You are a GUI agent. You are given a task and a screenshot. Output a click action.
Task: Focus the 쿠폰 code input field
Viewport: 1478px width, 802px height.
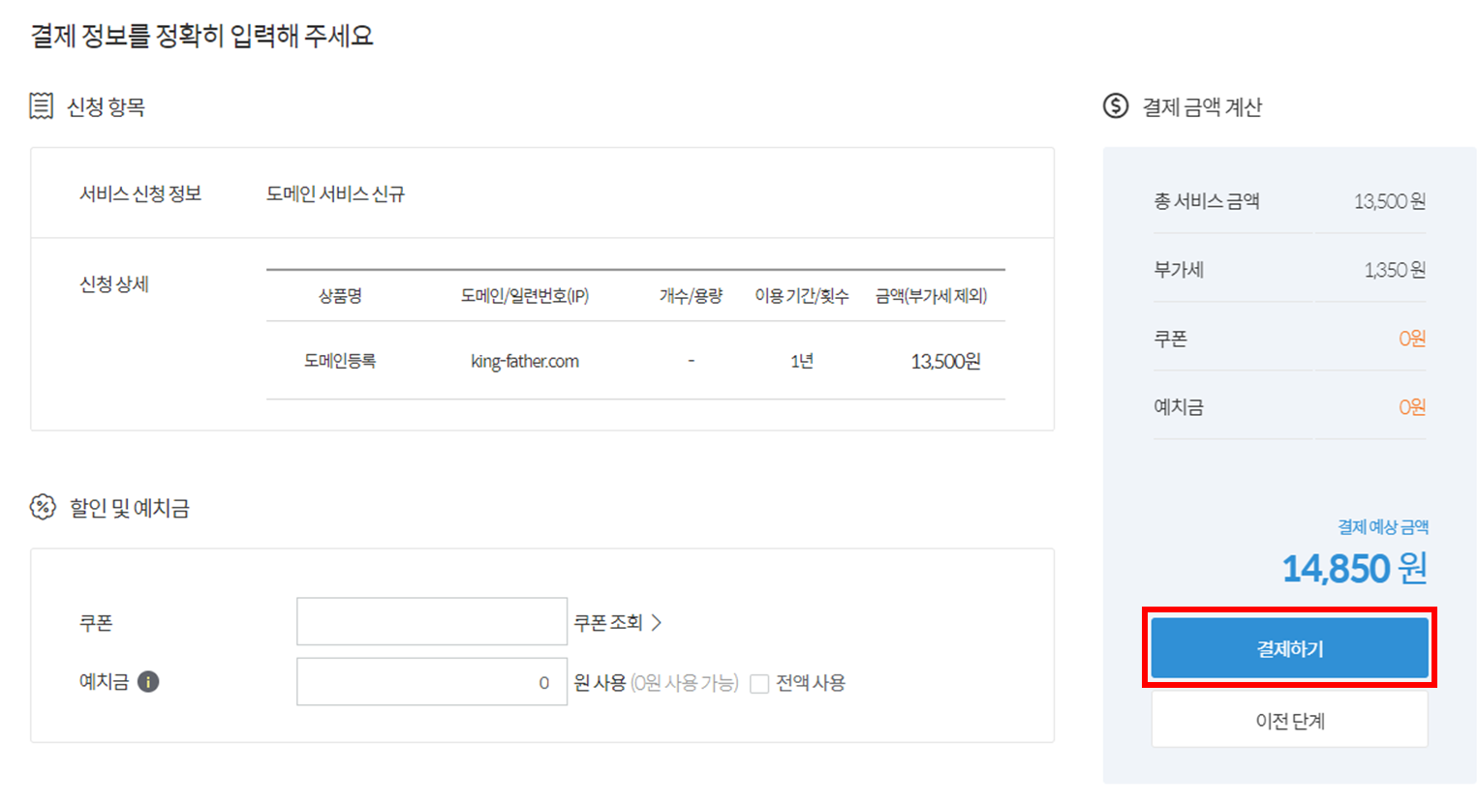432,621
